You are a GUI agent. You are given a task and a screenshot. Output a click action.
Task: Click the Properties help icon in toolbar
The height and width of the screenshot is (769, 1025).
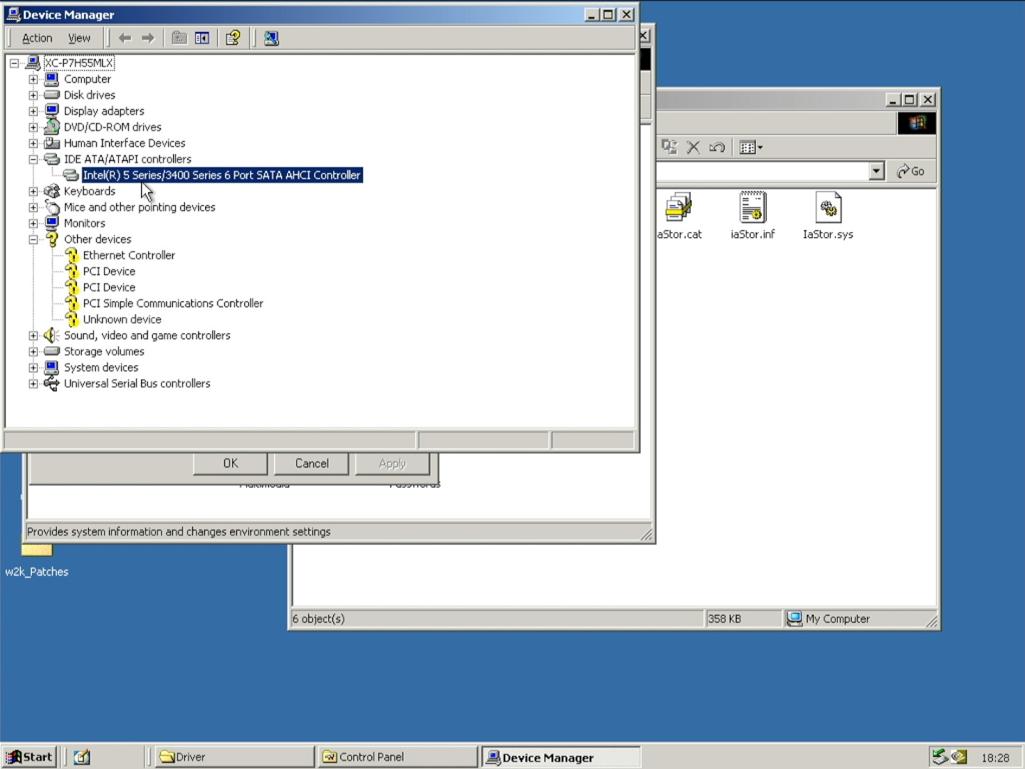pos(233,38)
